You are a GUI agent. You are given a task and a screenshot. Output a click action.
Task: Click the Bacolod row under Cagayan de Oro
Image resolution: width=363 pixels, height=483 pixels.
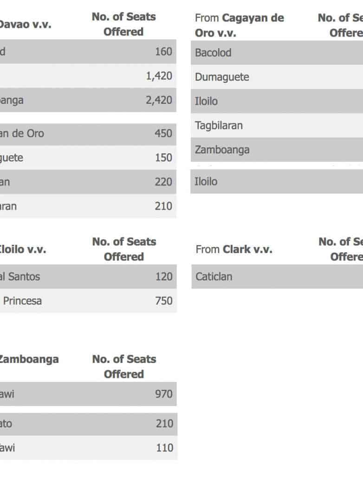coord(213,53)
